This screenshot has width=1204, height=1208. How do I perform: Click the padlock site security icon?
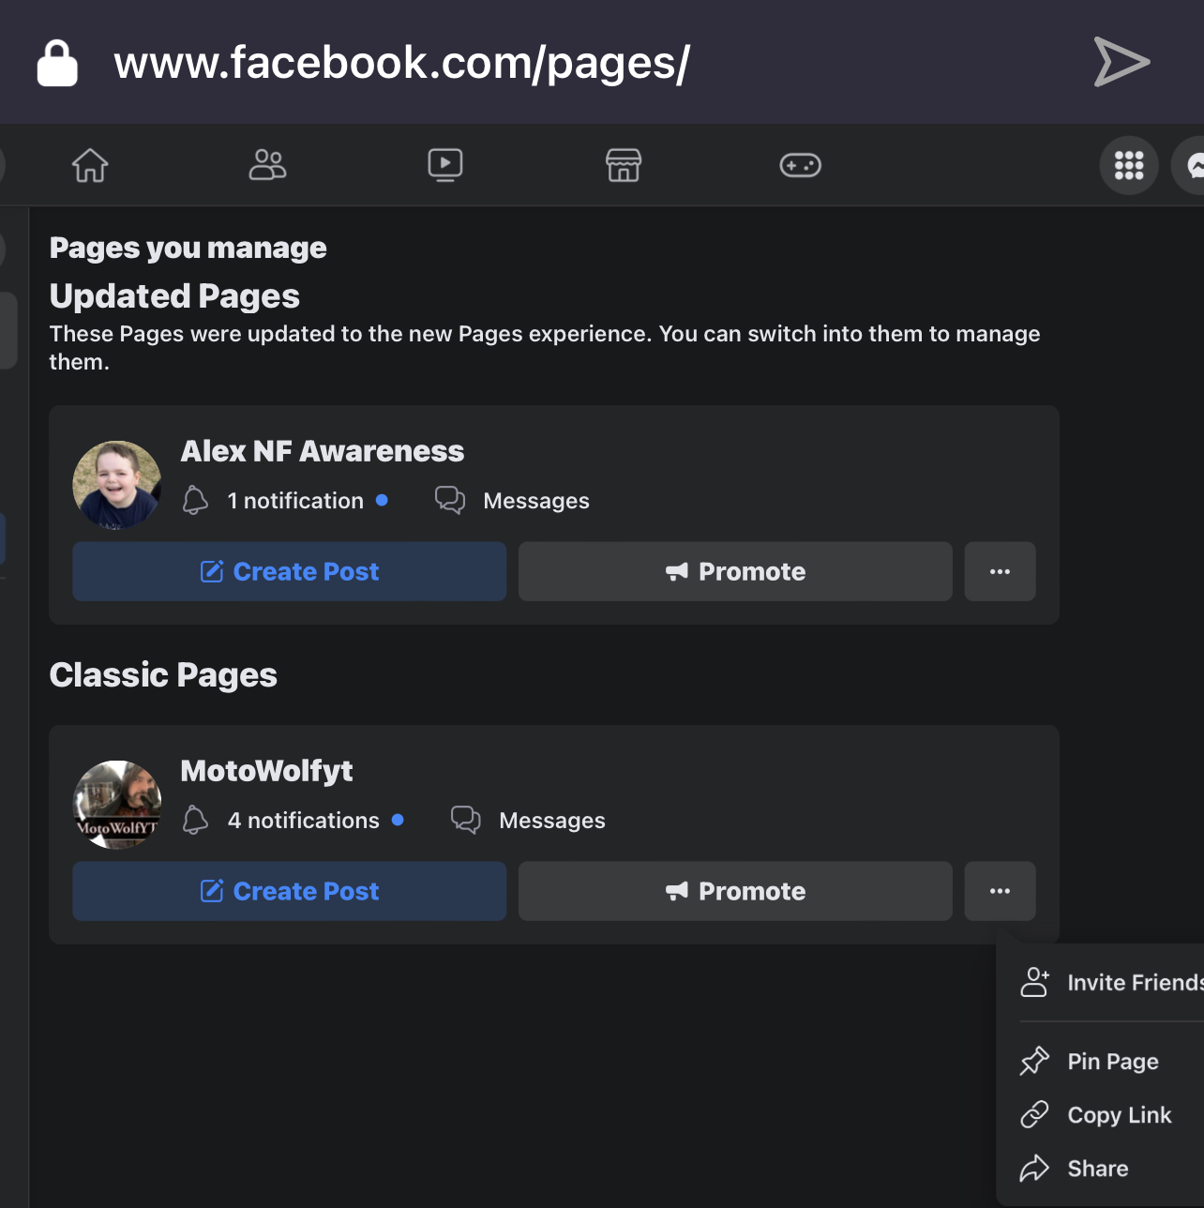click(x=57, y=63)
